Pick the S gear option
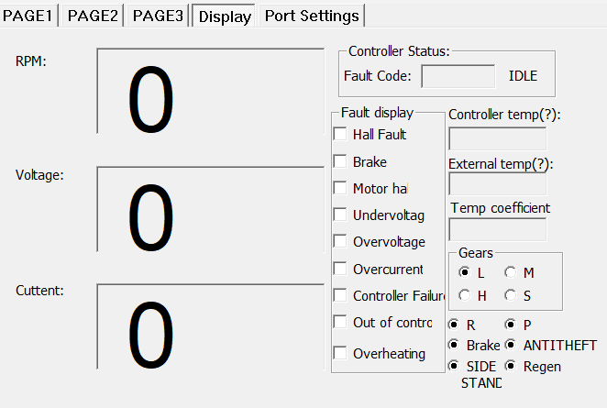This screenshot has height=408, width=607. coord(510,295)
